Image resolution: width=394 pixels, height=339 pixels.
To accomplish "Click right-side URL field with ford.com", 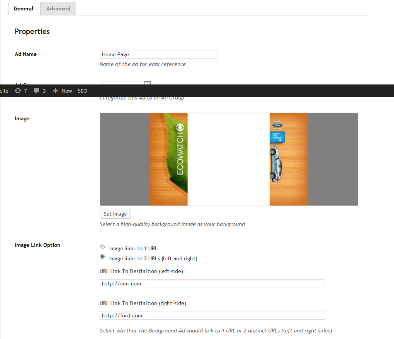I will [x=212, y=315].
